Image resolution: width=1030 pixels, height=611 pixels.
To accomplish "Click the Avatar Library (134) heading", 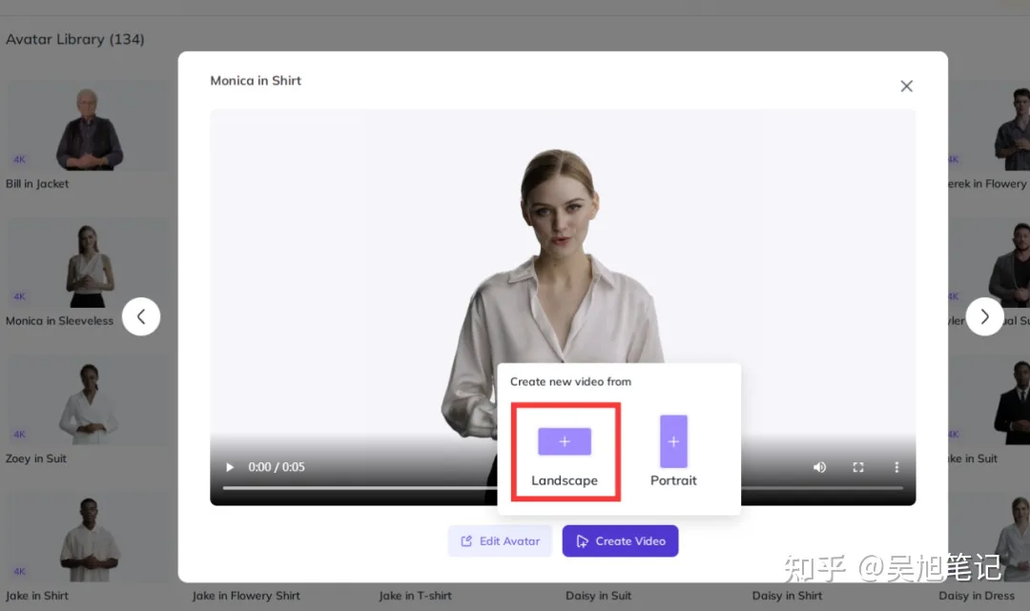I will click(75, 39).
